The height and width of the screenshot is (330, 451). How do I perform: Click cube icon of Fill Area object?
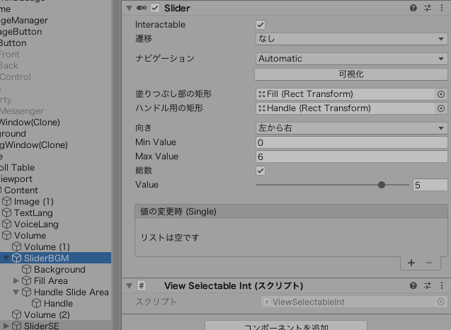[26, 280]
